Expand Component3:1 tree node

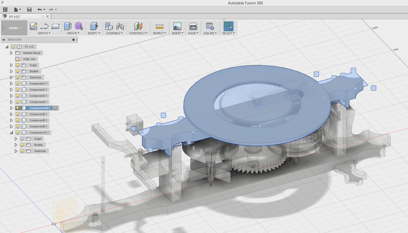[11, 96]
